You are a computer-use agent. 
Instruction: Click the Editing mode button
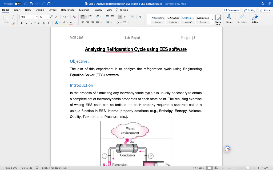click(x=250, y=10)
